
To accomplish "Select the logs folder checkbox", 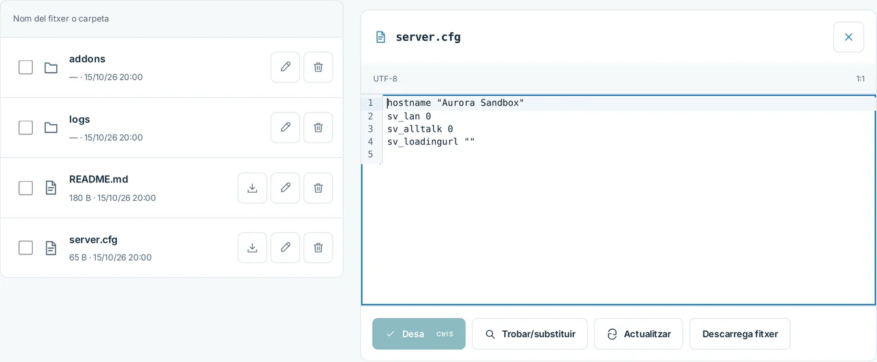I will click(25, 128).
